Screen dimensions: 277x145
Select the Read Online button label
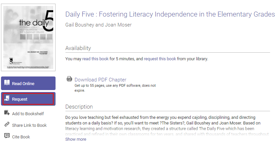[x=23, y=84]
